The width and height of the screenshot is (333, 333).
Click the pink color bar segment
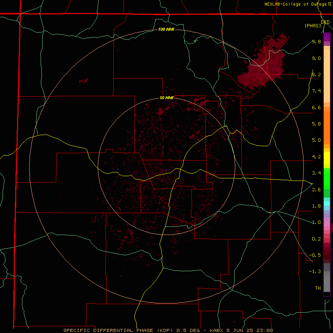tap(327, 224)
